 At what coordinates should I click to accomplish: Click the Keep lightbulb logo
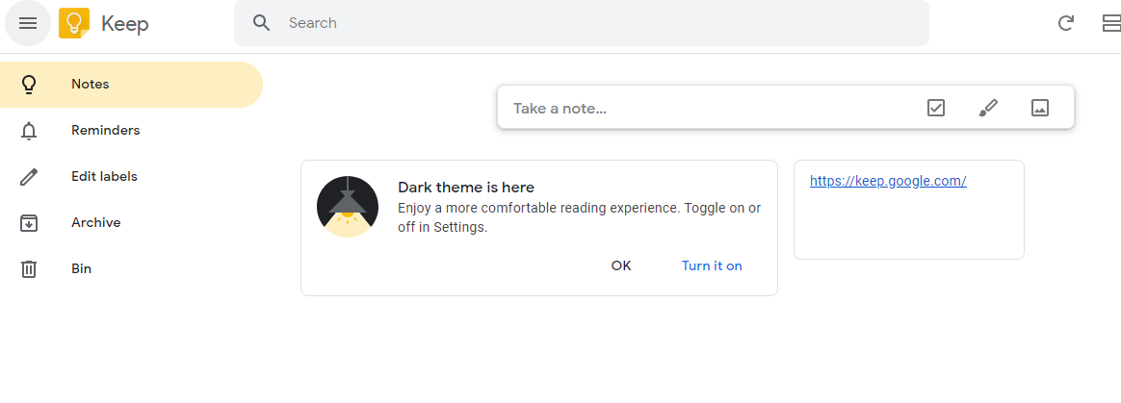(x=74, y=23)
